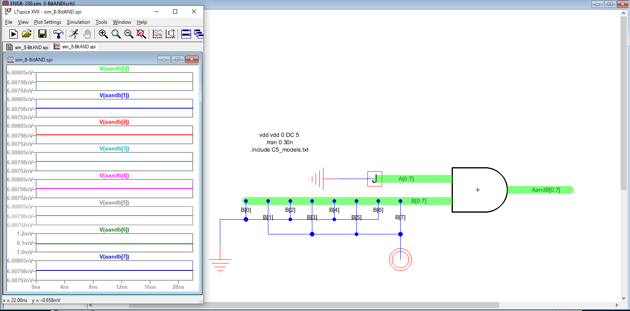
Task: Switch to the sim_8-BitAND.spi waveform tab
Action: pyautogui.click(x=75, y=47)
